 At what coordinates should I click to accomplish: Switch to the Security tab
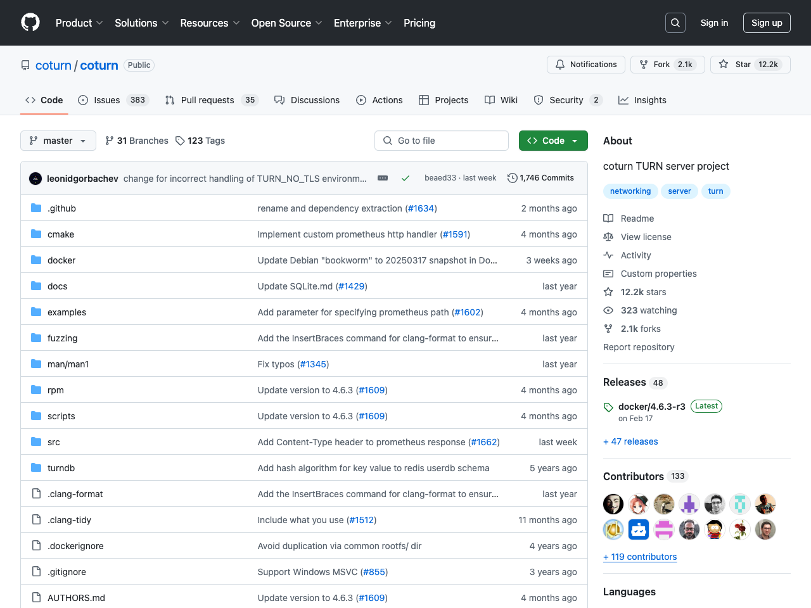click(567, 100)
